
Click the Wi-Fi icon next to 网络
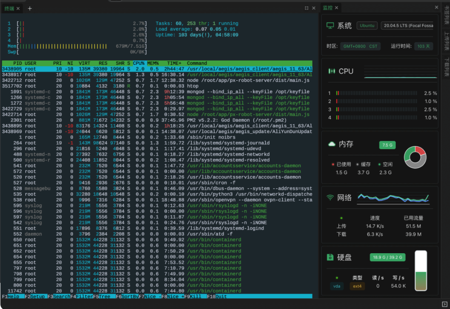point(330,198)
